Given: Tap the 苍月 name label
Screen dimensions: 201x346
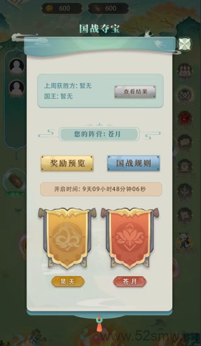Looking at the screenshot, I should [x=130, y=282].
